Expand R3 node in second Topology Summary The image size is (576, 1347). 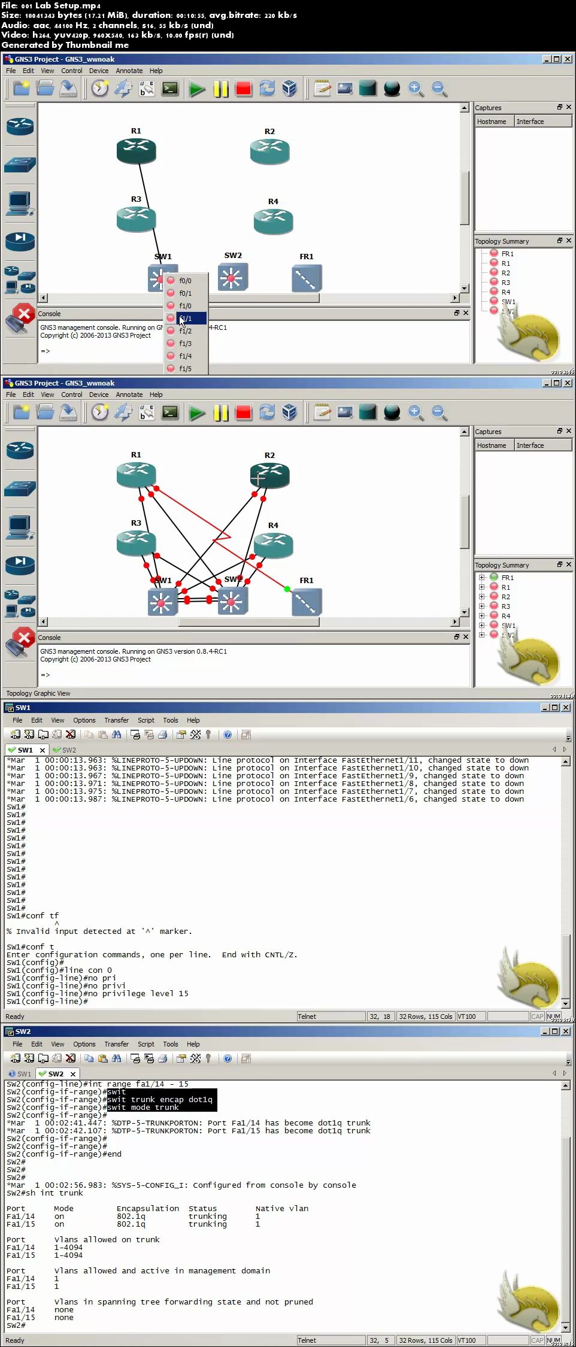[481, 606]
